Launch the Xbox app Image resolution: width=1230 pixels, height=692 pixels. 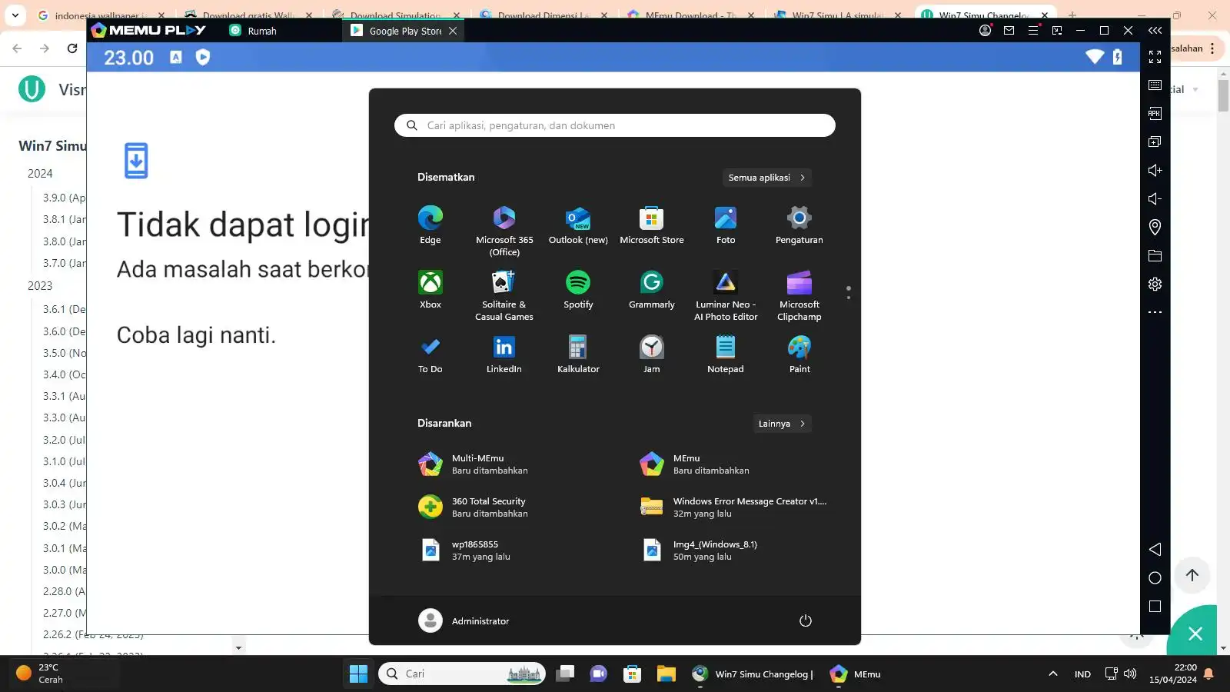click(x=430, y=290)
